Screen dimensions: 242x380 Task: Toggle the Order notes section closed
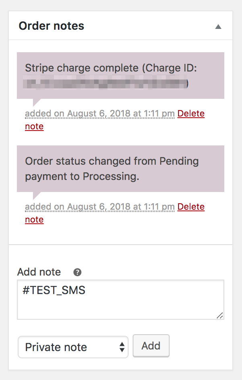[218, 26]
